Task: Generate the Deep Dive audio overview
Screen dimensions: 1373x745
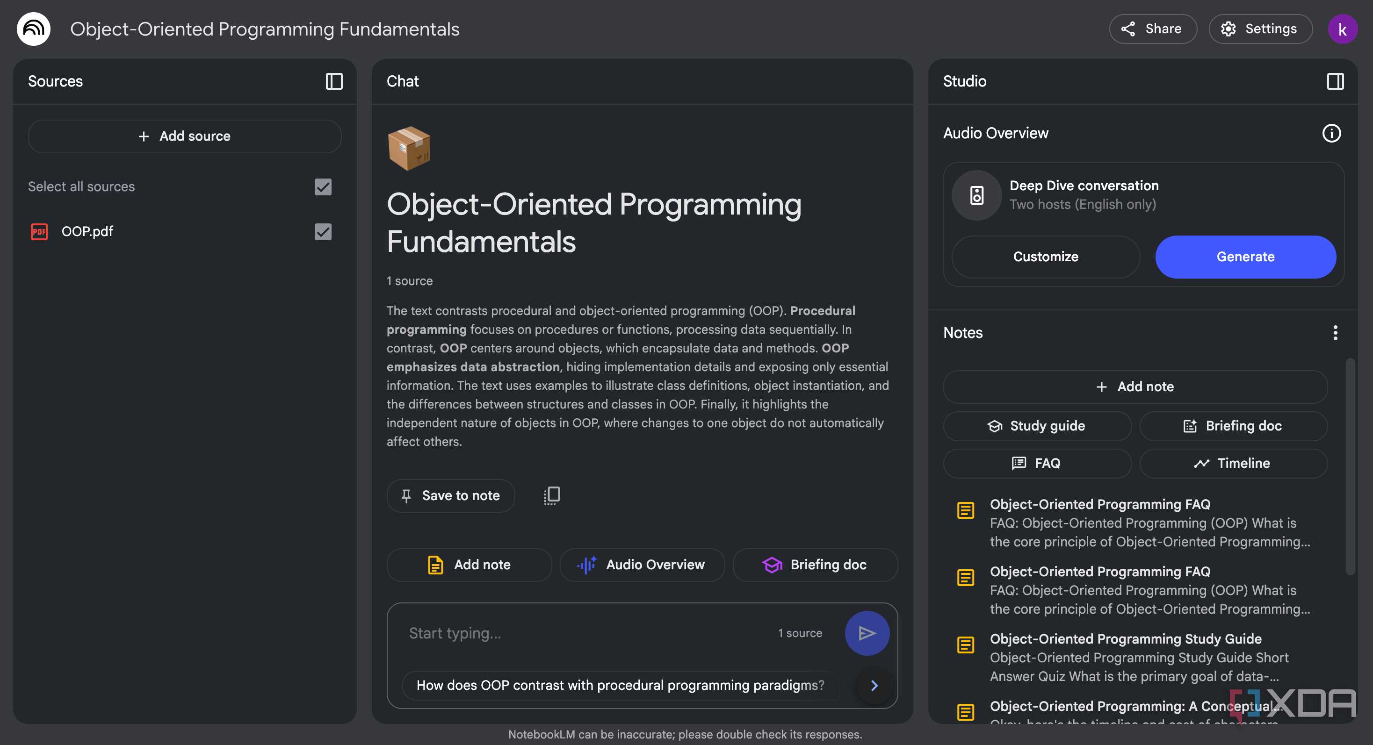Action: (x=1245, y=257)
